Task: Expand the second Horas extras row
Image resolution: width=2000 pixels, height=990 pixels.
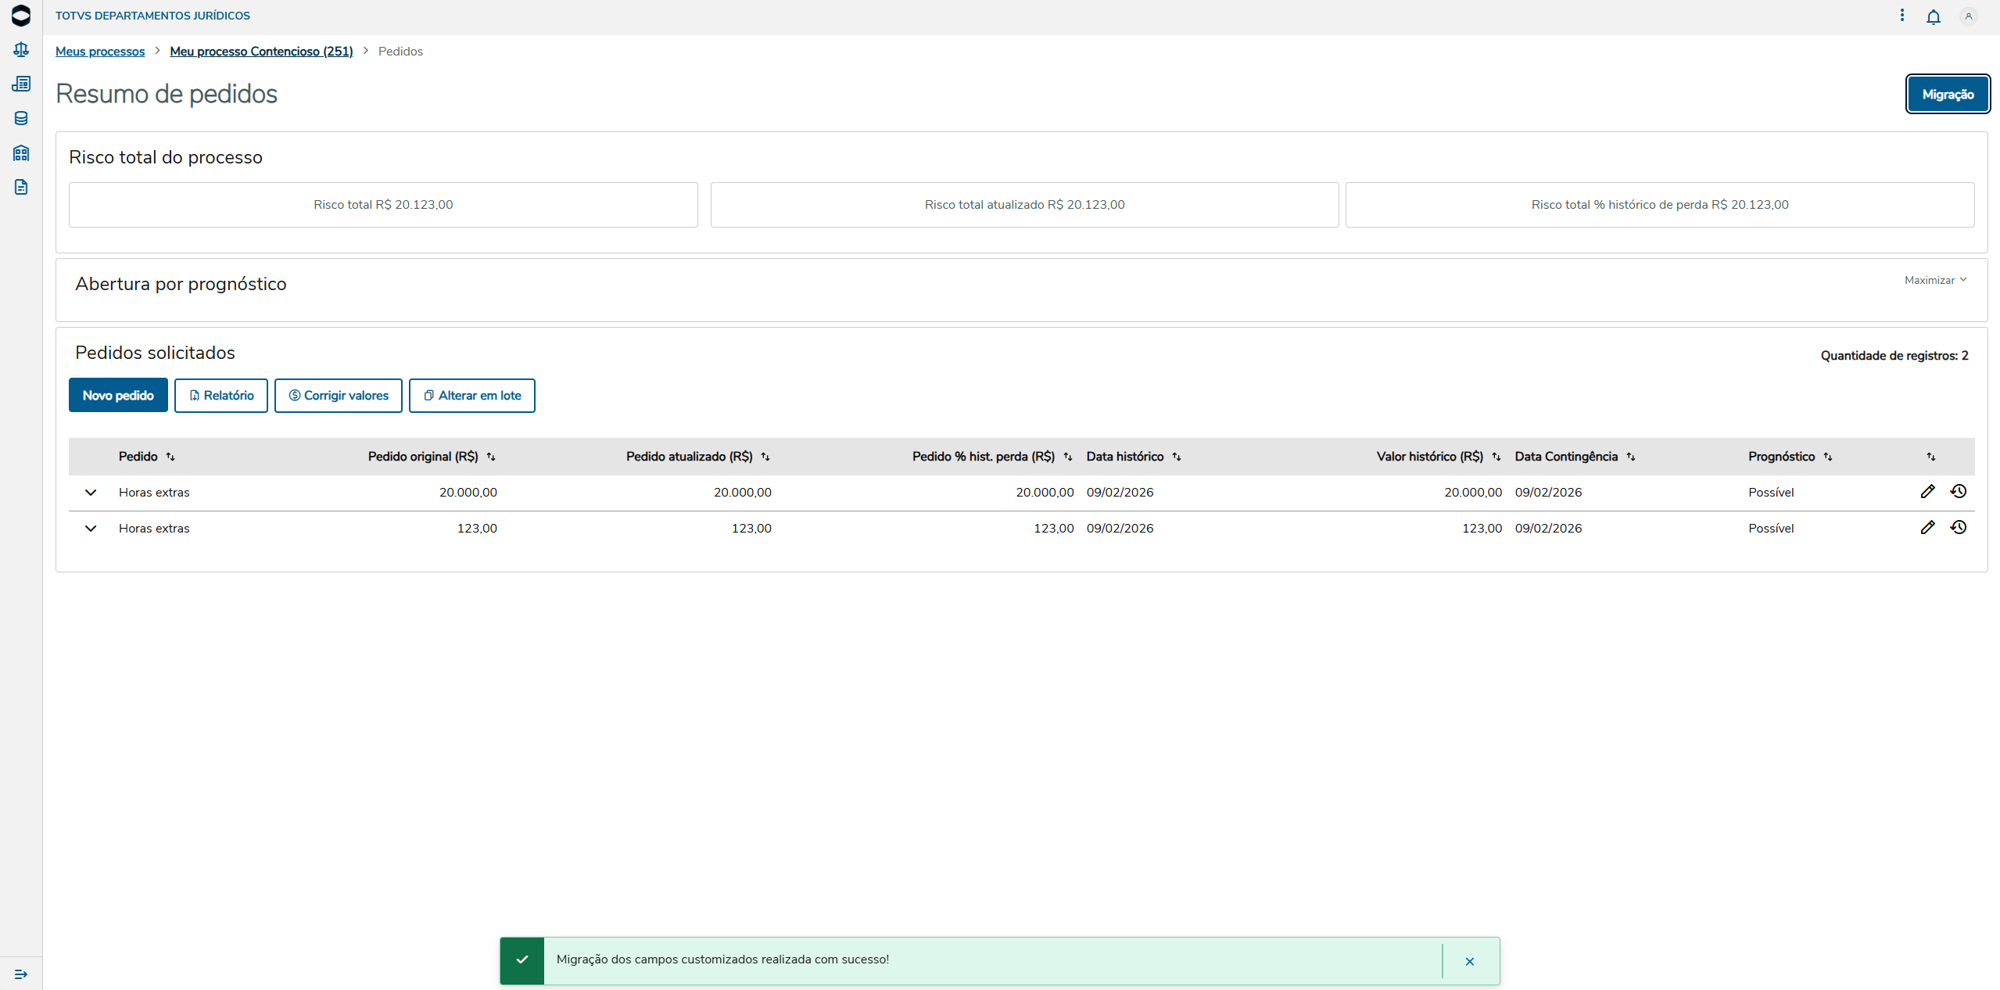Action: click(x=91, y=529)
